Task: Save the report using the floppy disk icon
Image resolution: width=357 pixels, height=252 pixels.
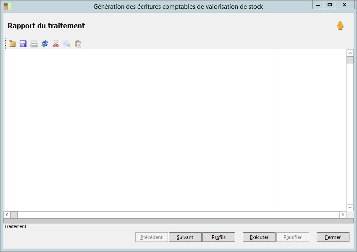Action: [x=23, y=44]
